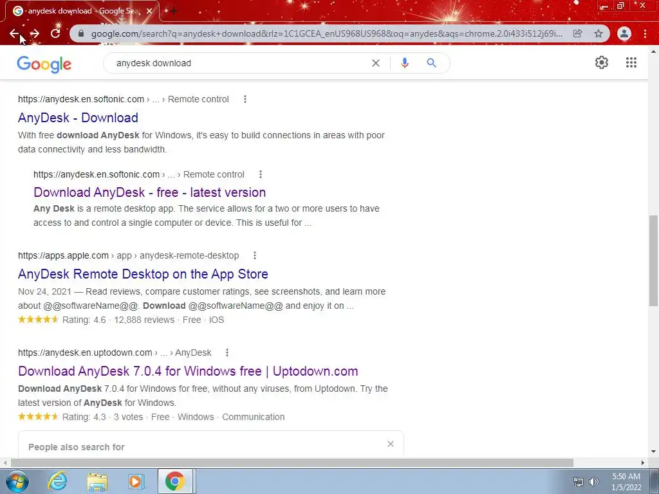659x494 pixels.
Task: Click https://apps.apple.com breadcrumb text
Action: 63,255
